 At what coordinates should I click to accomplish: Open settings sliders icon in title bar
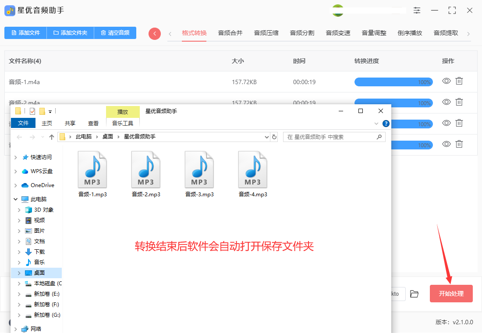point(417,11)
